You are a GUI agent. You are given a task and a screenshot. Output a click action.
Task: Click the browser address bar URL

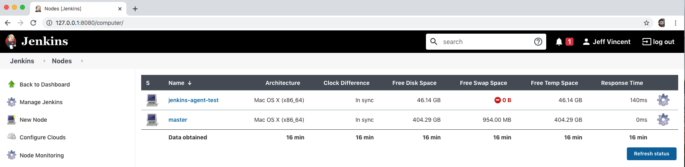(89, 23)
